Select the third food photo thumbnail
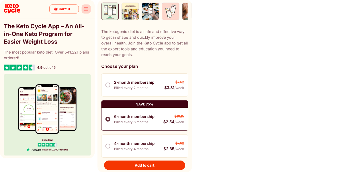The image size is (344, 172). (x=150, y=11)
